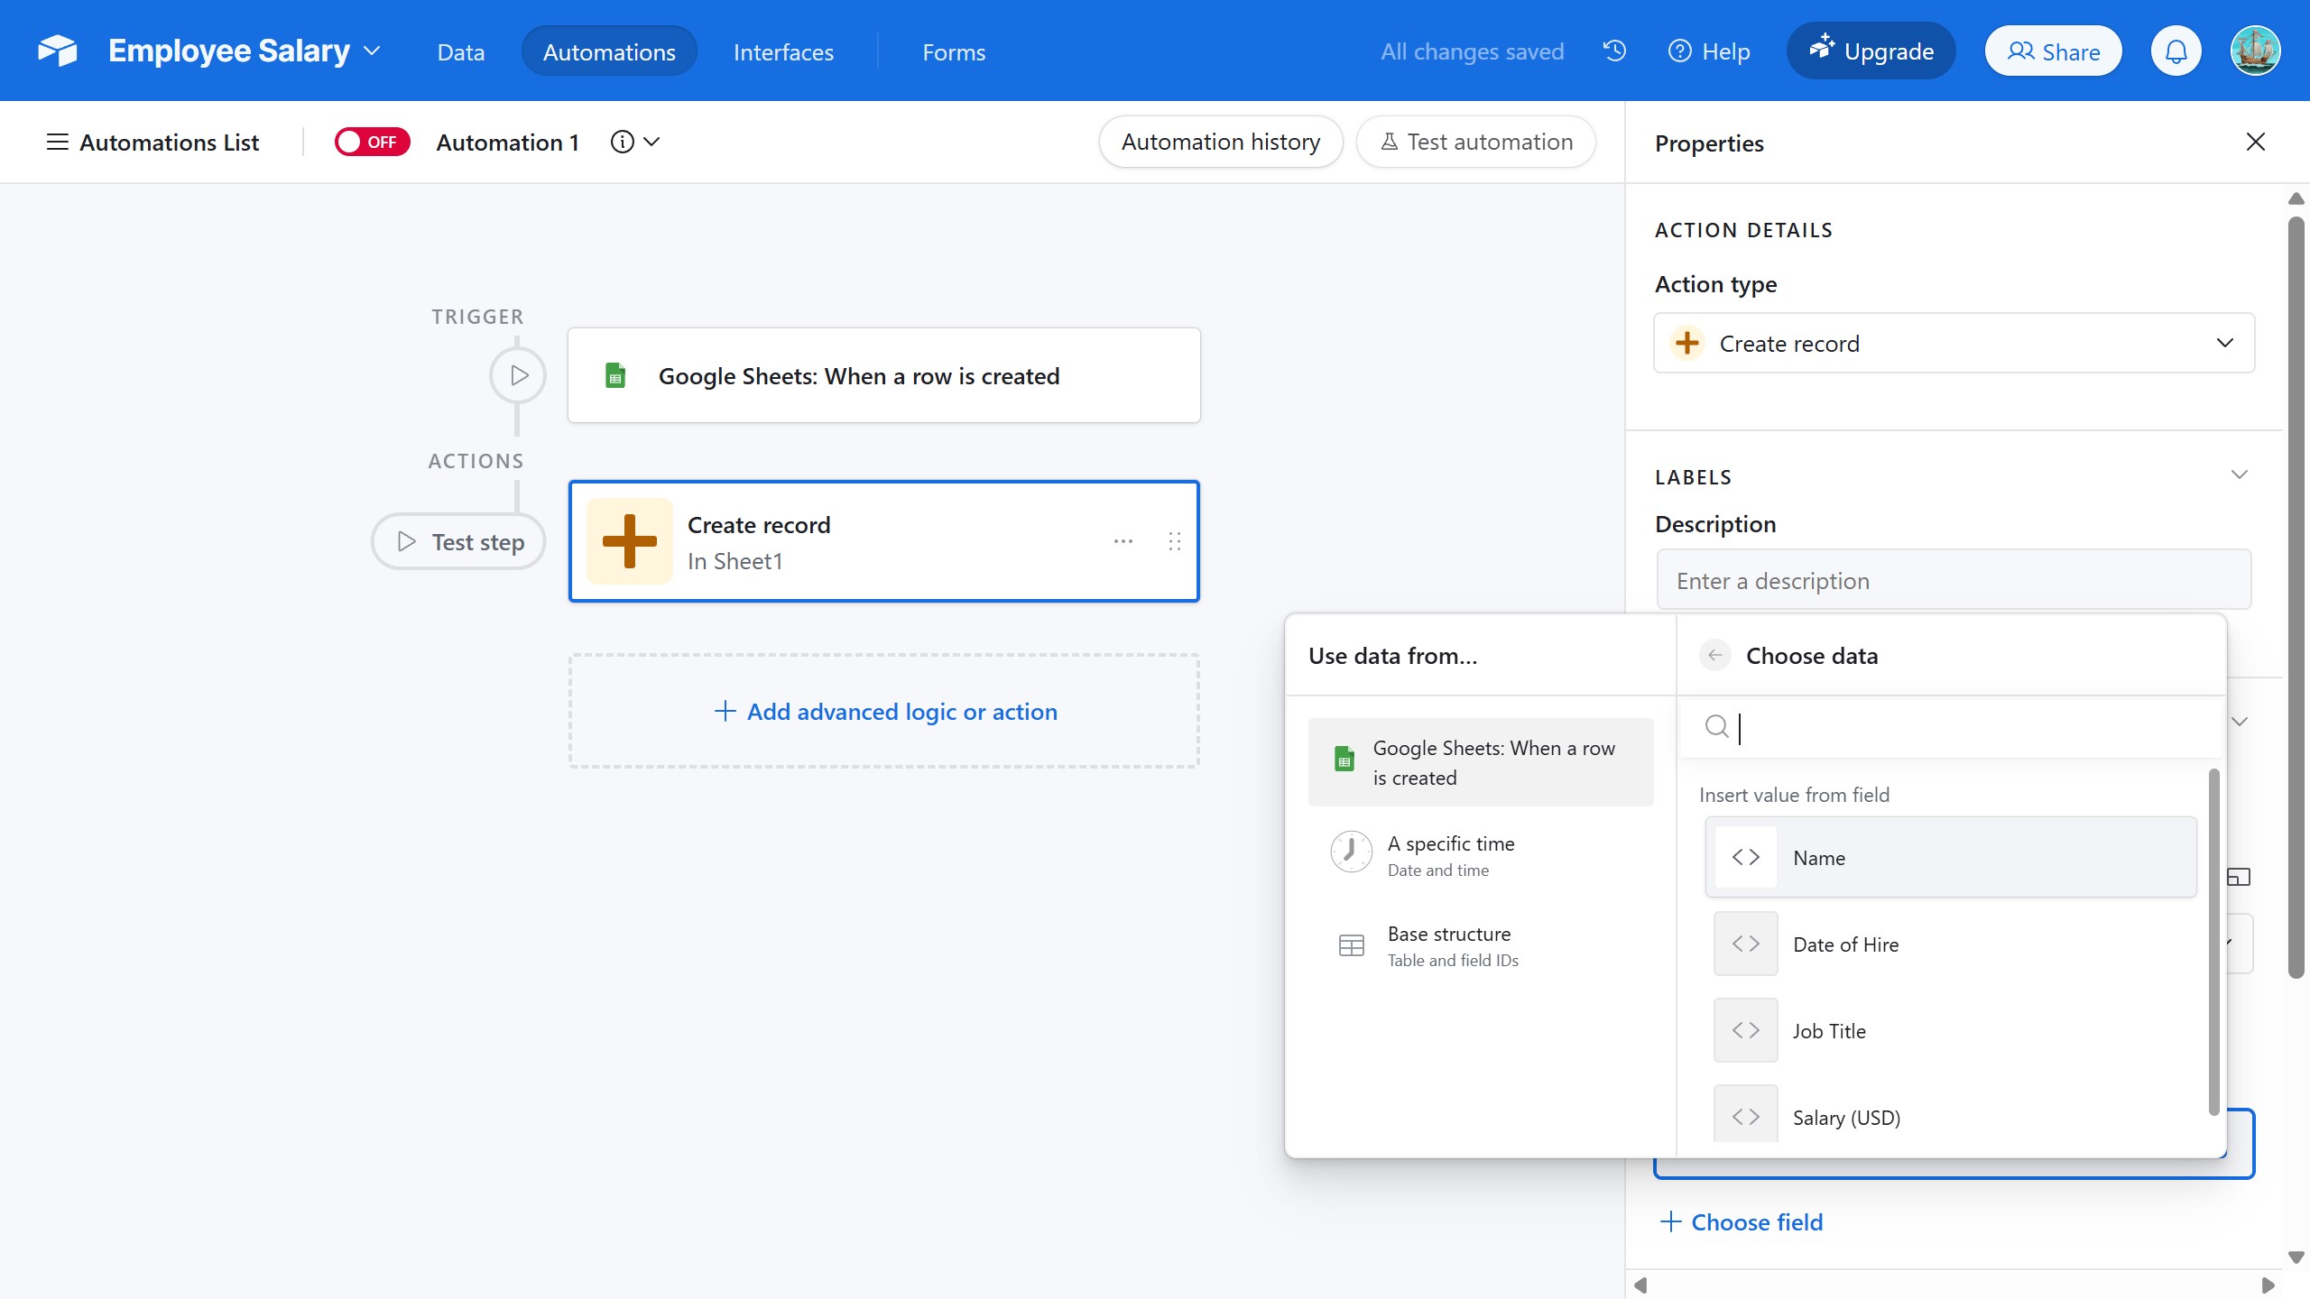The image size is (2310, 1299).
Task: Open the automation info icon
Action: pos(623,142)
